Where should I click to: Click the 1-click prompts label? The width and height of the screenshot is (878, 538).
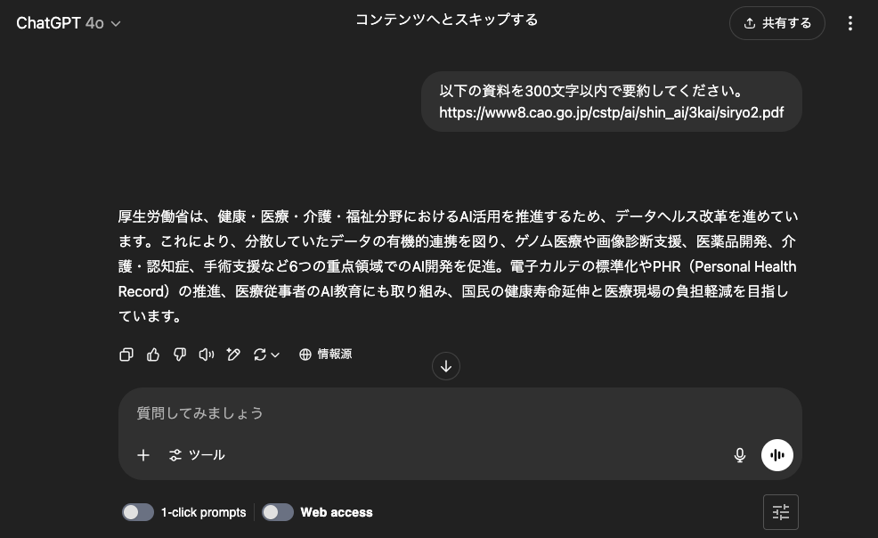tap(203, 512)
